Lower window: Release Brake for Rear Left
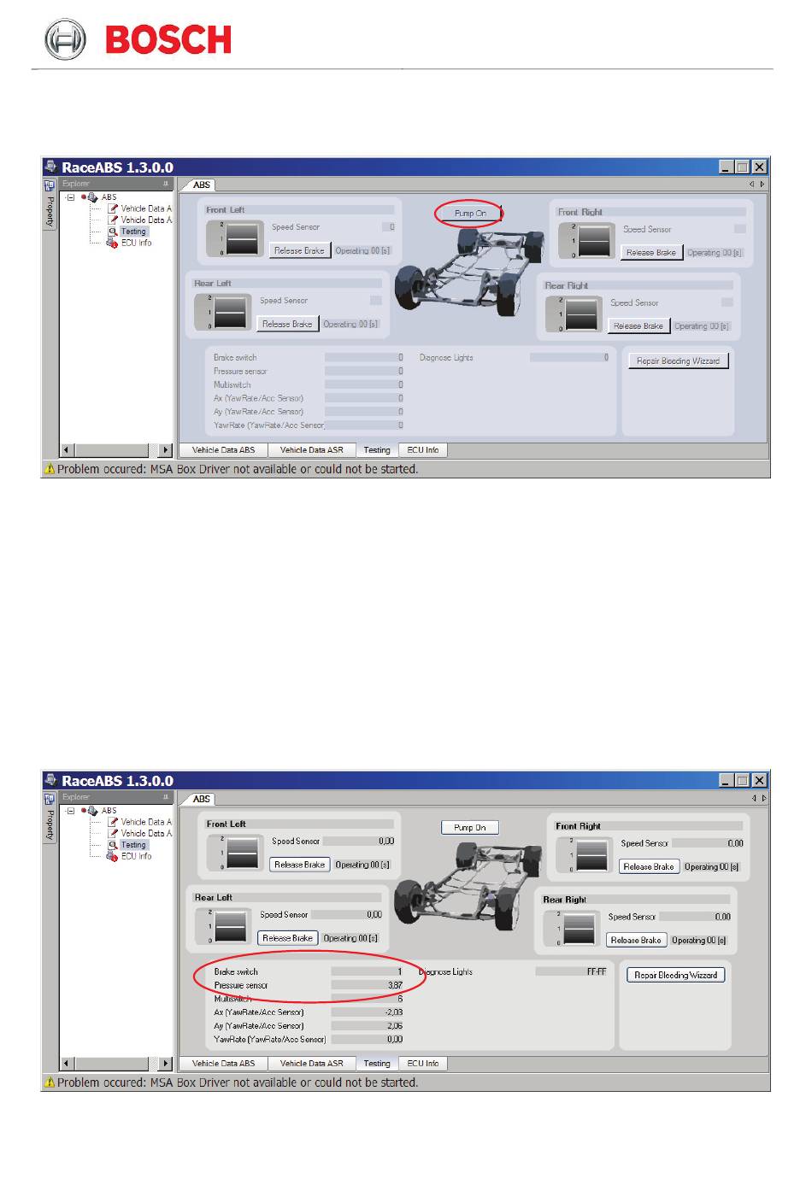The width and height of the screenshot is (812, 1185). click(x=287, y=938)
